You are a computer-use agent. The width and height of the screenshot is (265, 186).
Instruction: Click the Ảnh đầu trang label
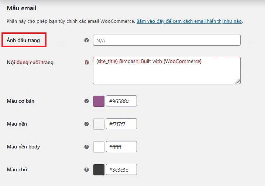point(23,40)
